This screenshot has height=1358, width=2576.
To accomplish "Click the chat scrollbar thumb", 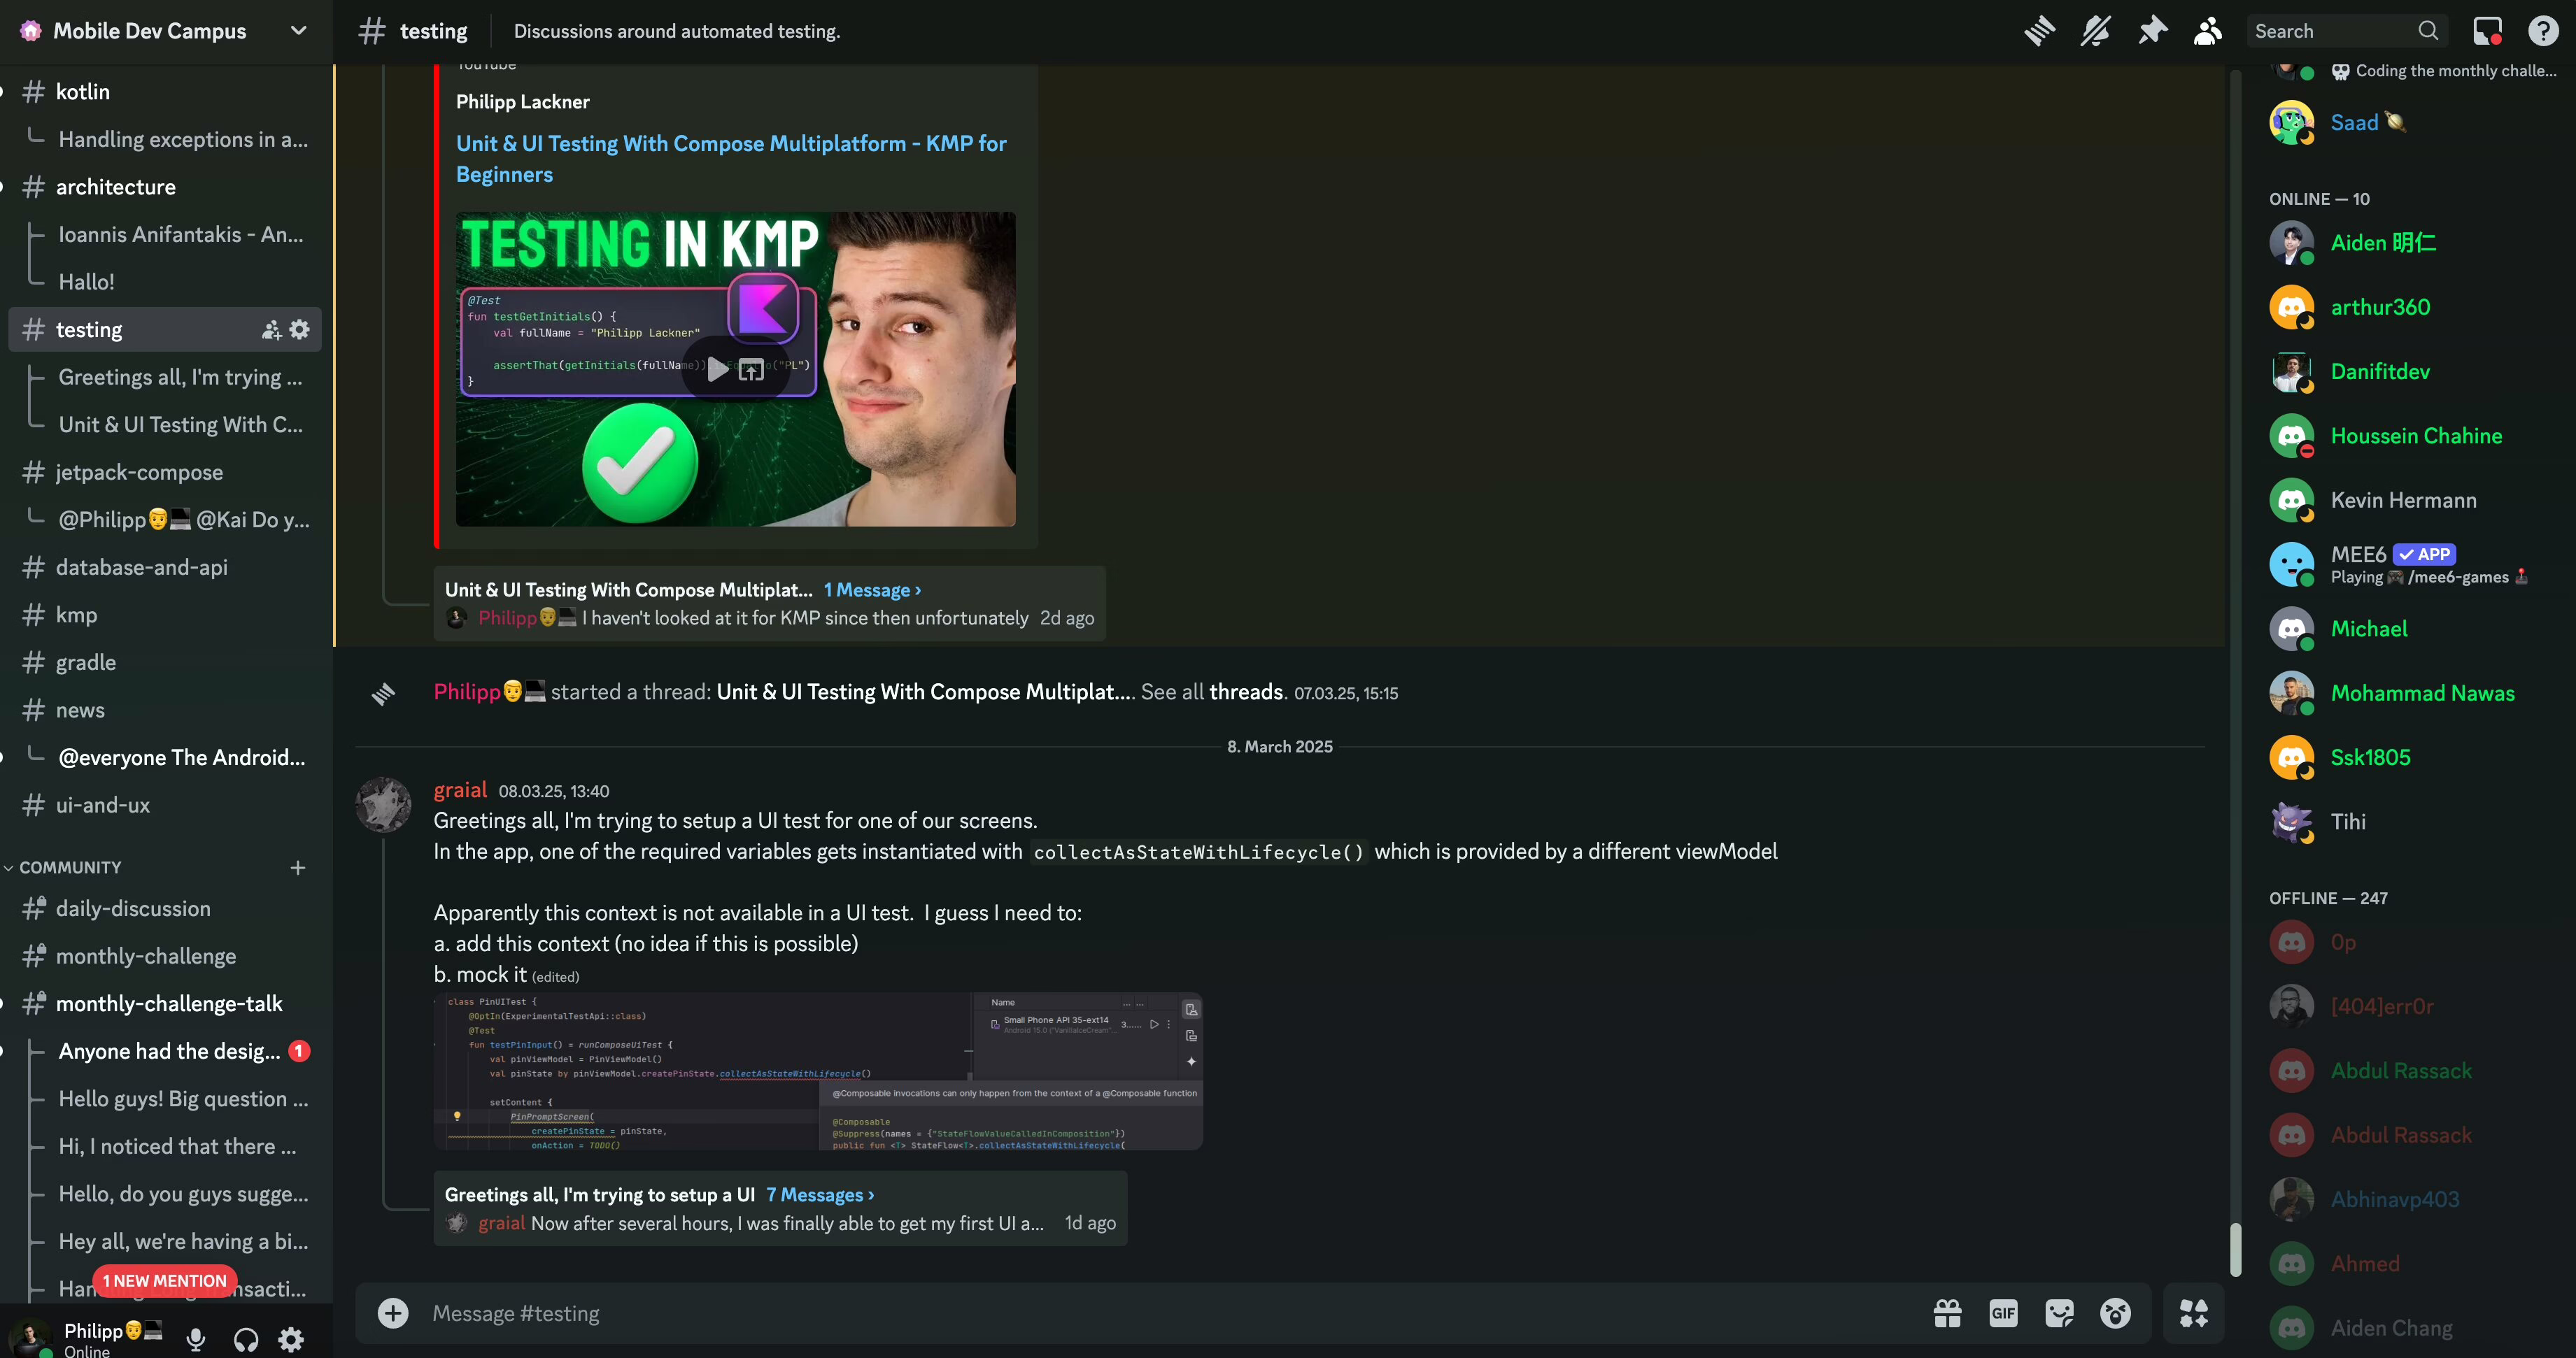I will point(2235,1249).
